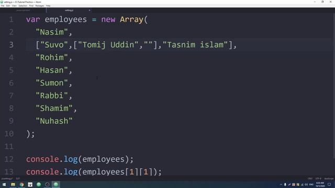Change the JavaScript grammar in status bar
Viewport: 335px width, 188px height.
tap(329, 179)
